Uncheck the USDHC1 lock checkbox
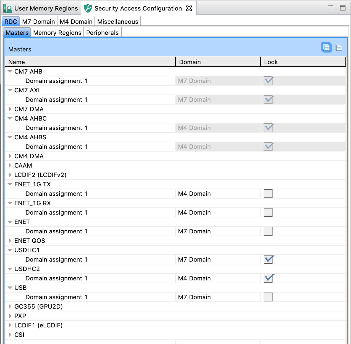The width and height of the screenshot is (351, 344). click(x=268, y=259)
